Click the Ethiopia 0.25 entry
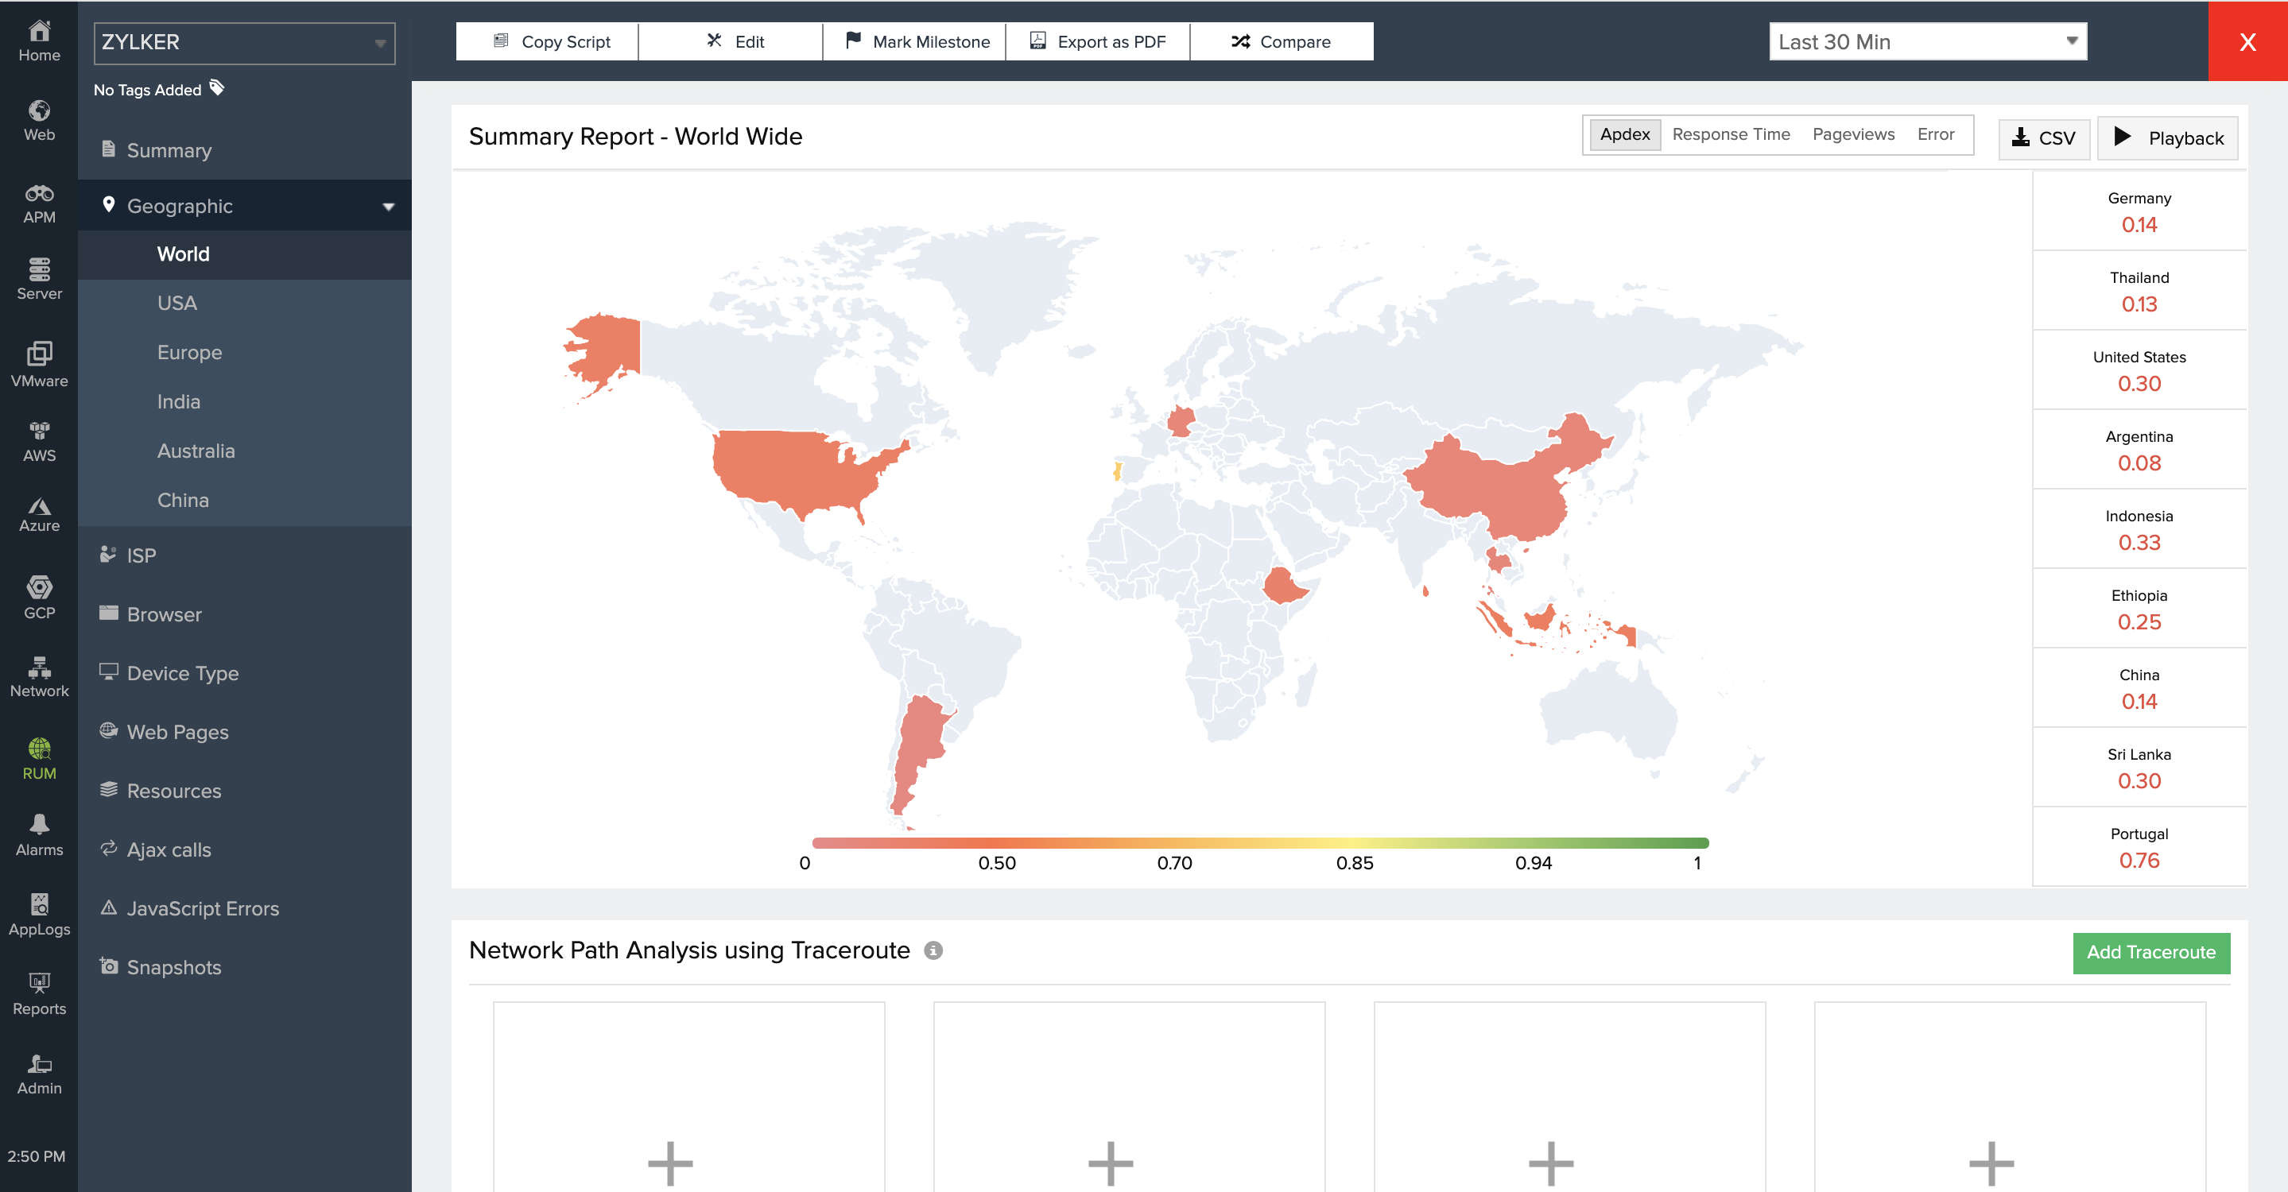 coord(2139,609)
